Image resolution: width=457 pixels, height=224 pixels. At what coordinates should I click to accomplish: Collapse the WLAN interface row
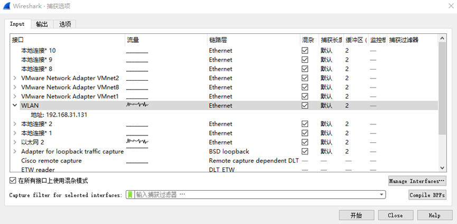[15, 105]
